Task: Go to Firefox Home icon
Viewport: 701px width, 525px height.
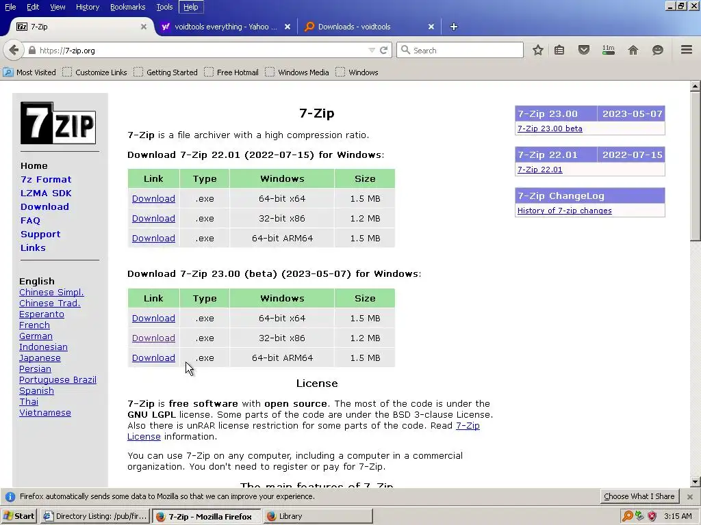Action: [x=633, y=50]
